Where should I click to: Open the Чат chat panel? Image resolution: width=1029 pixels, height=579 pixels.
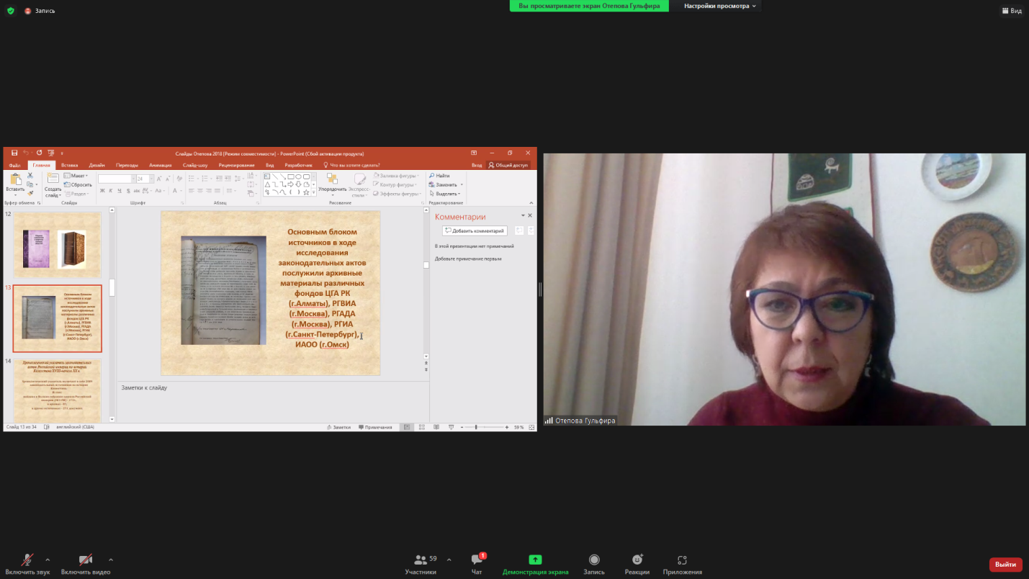coord(477,564)
